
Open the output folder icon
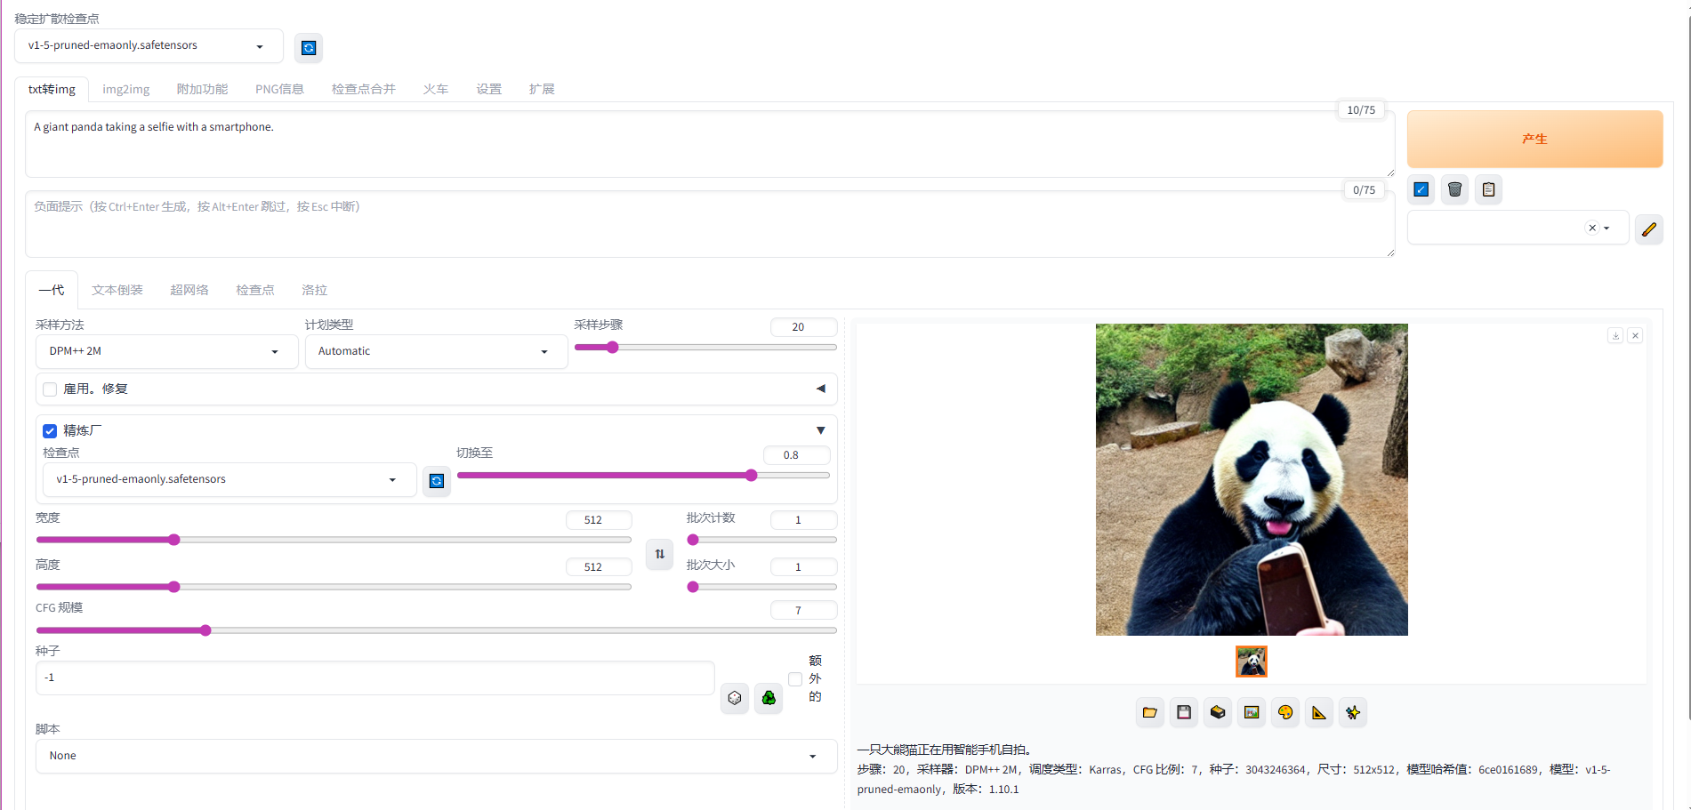pos(1149,712)
